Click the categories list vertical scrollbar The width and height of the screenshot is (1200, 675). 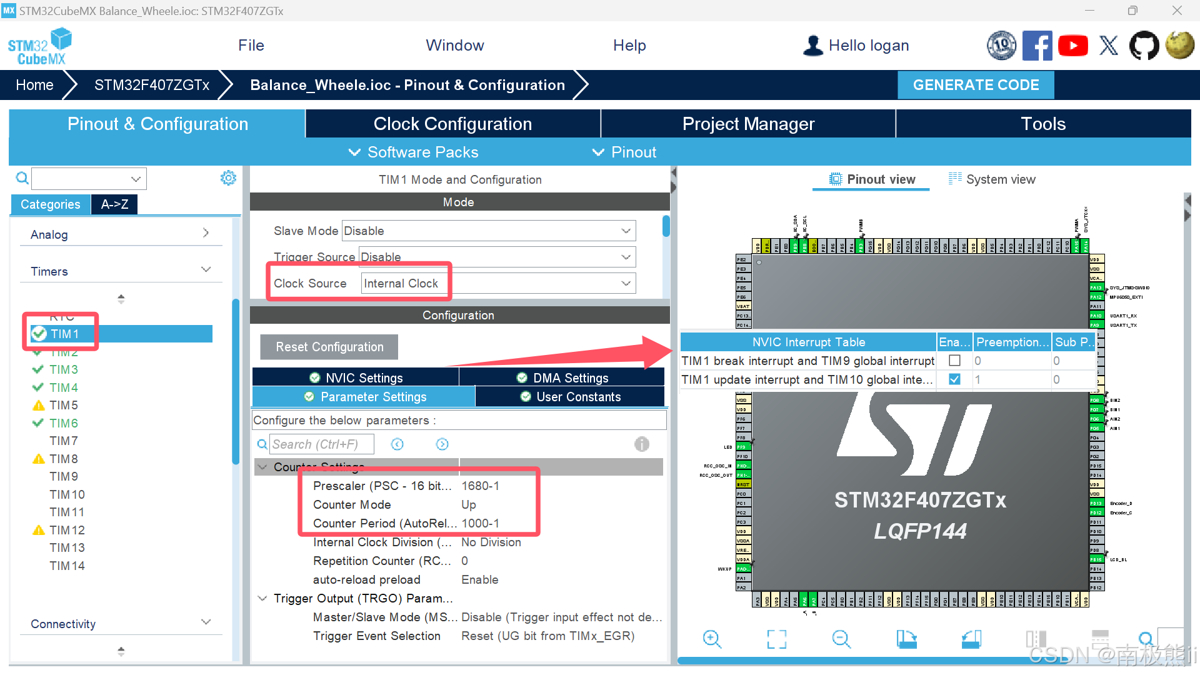tap(236, 381)
